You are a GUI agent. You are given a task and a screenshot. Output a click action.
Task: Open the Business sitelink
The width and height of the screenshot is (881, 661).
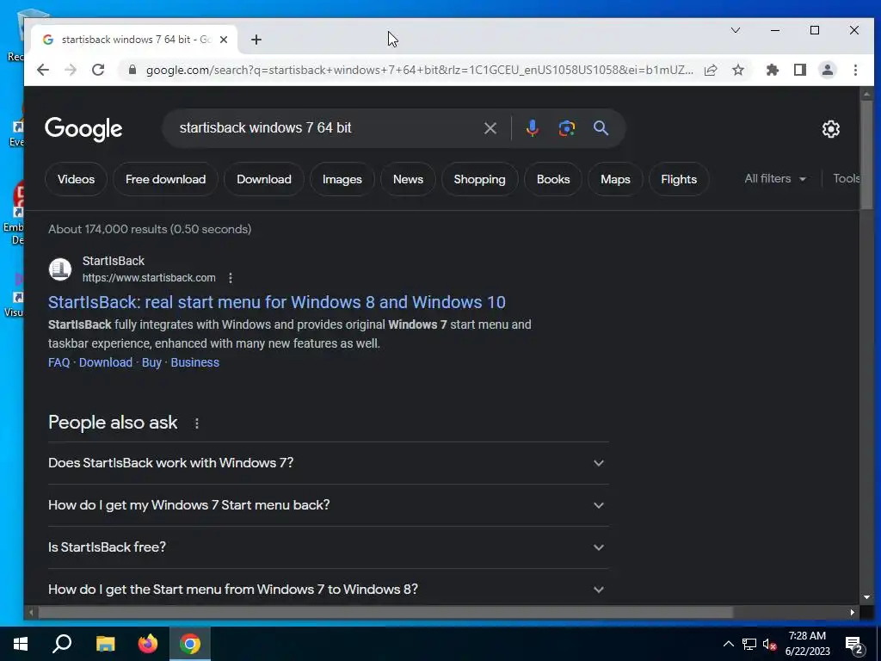point(195,362)
